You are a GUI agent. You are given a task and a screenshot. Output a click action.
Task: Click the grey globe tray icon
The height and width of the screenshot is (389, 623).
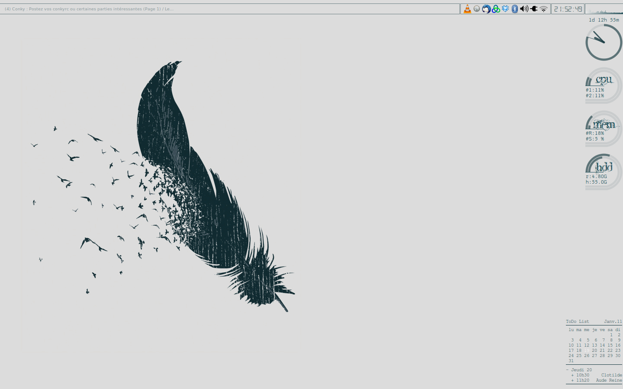(x=477, y=9)
